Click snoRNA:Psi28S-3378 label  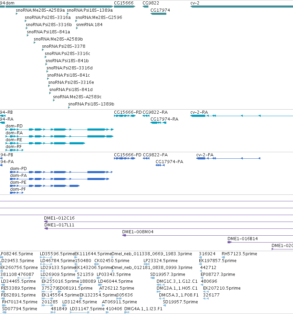tap(64, 46)
